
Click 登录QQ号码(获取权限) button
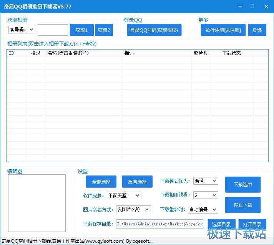coord(154,30)
